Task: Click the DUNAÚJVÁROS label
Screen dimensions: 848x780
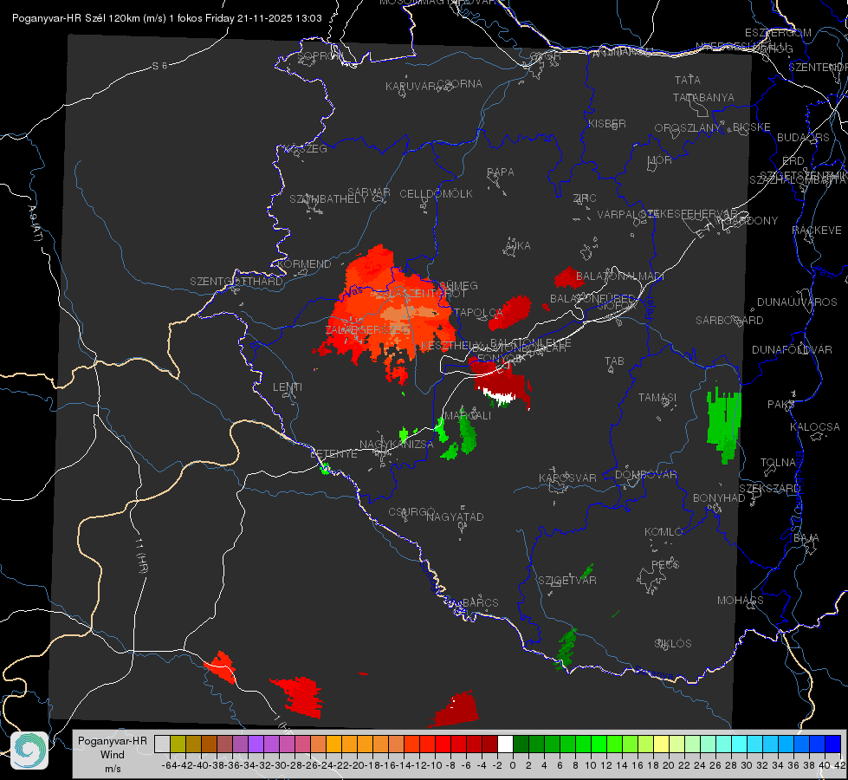Action: 797,302
